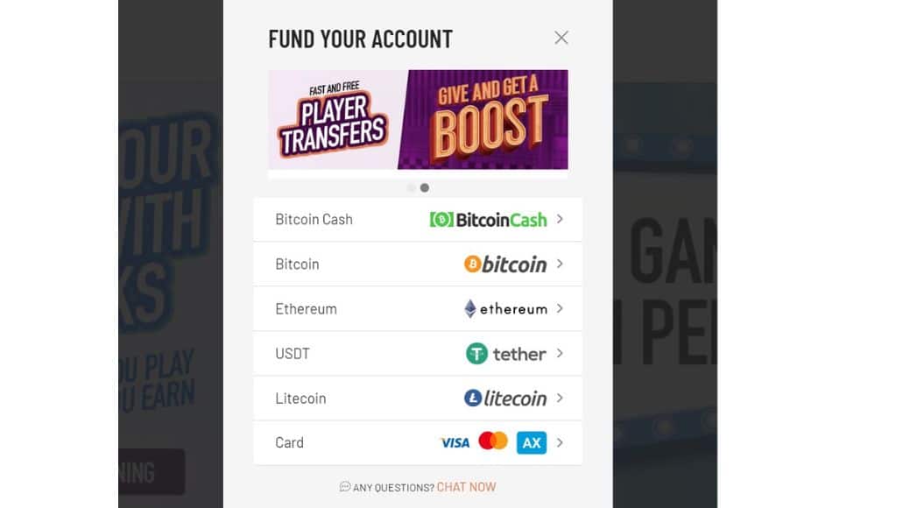
Task: Close the Fund Your Account dialog
Action: click(x=561, y=38)
